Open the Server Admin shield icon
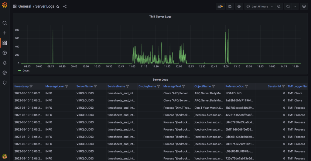Screen dimensions: 311x161 click(5, 82)
